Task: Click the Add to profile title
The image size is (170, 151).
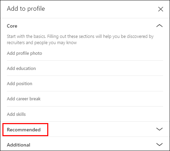Action: click(26, 9)
